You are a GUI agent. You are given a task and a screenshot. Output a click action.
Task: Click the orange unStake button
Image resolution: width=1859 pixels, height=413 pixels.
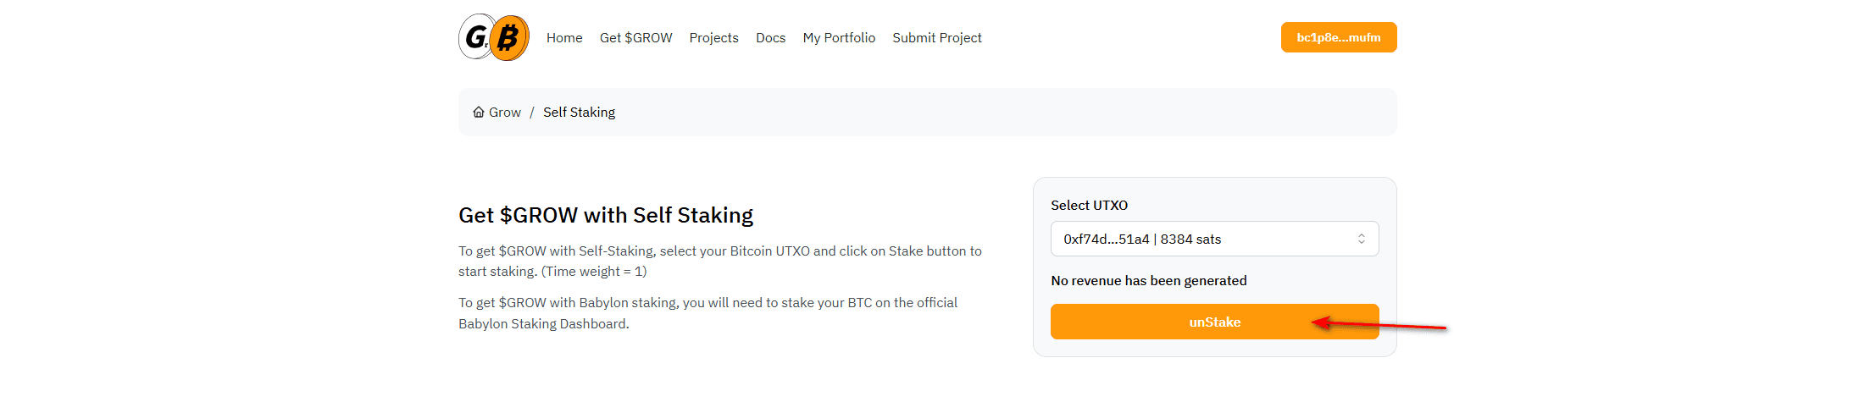click(1214, 322)
